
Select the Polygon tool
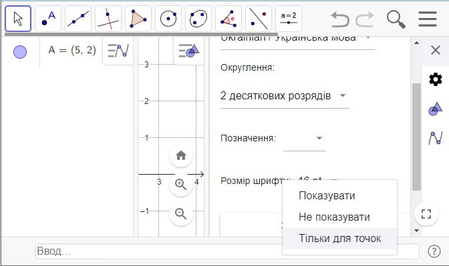pyautogui.click(x=138, y=19)
